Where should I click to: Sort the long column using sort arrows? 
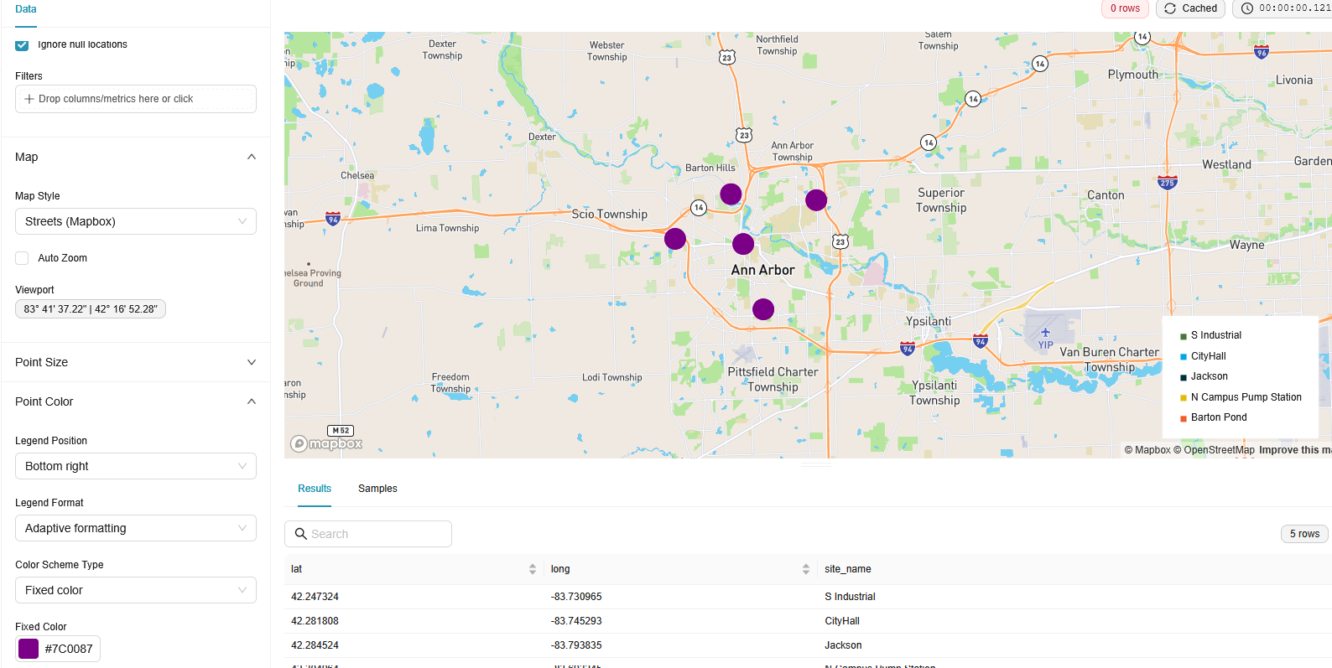click(x=805, y=569)
